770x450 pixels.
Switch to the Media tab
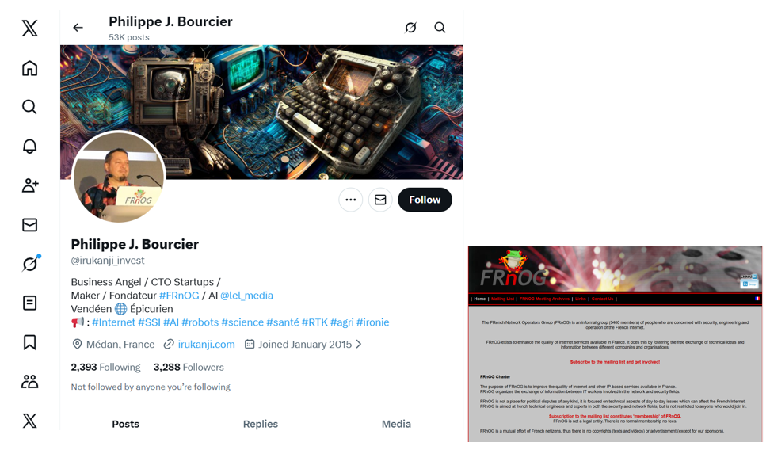coord(396,424)
